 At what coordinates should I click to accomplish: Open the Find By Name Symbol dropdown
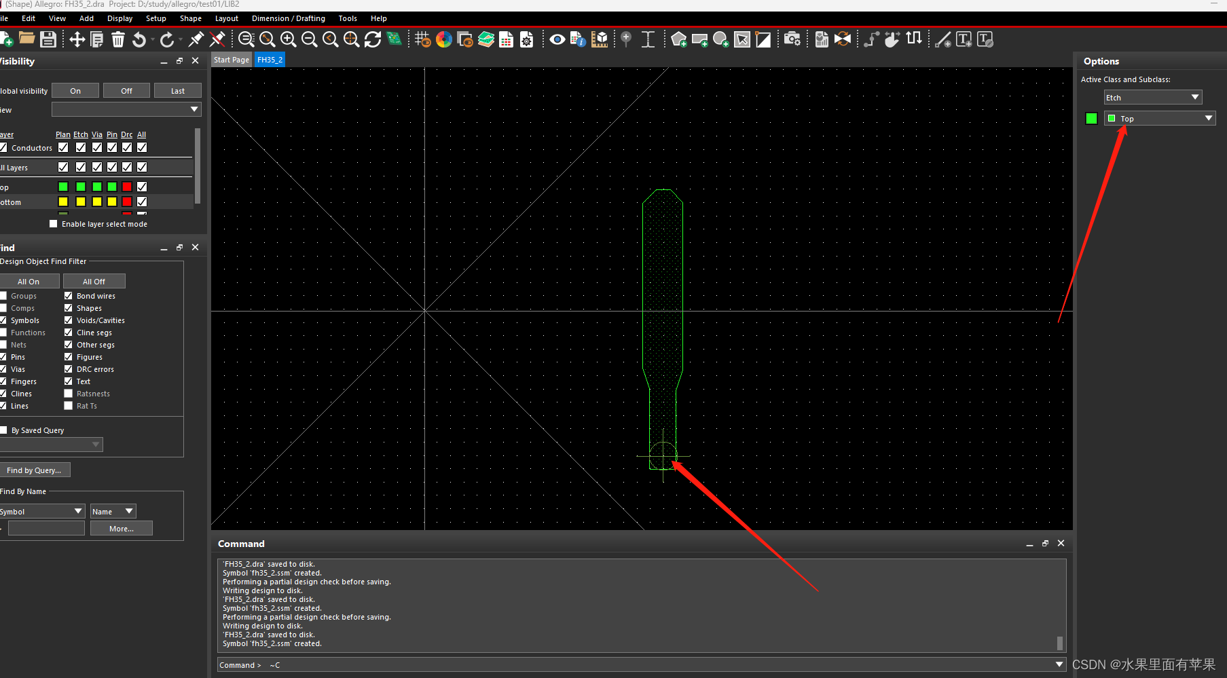(41, 512)
